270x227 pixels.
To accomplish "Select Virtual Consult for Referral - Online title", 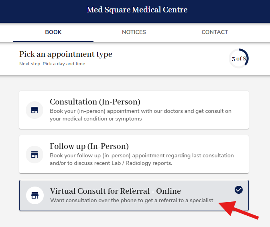I will tap(115, 191).
